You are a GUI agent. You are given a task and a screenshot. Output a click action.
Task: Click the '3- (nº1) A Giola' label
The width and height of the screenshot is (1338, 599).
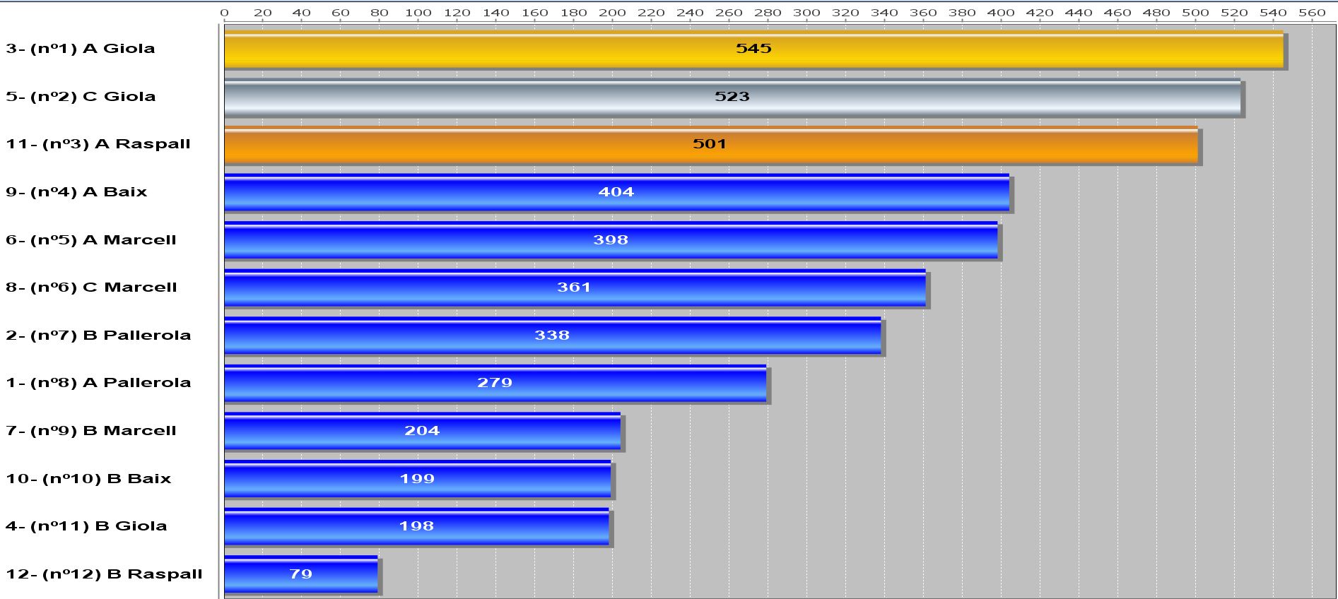[x=80, y=49]
